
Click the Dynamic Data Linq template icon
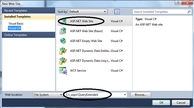63,61
